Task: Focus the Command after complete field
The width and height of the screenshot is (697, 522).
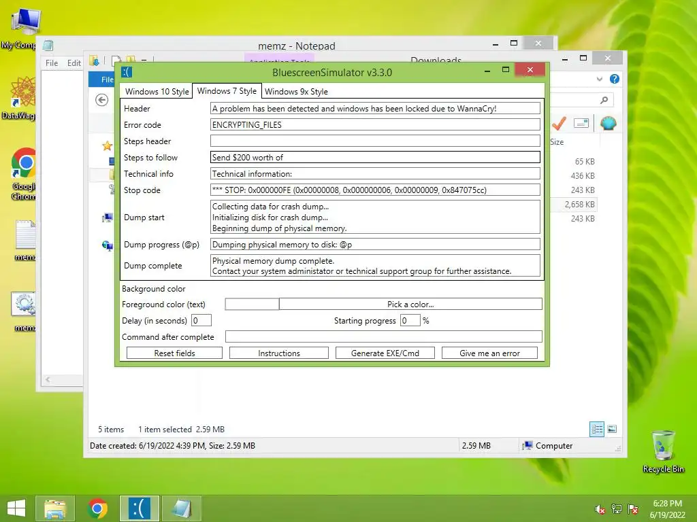Action: [x=384, y=336]
